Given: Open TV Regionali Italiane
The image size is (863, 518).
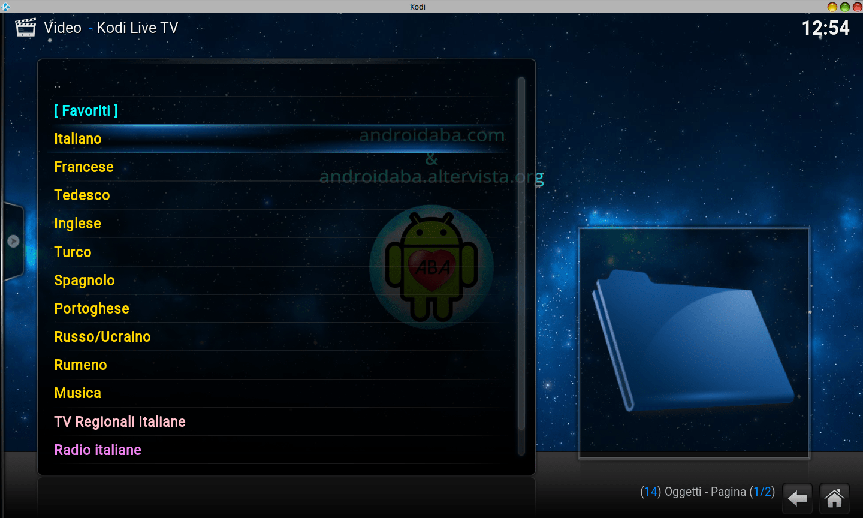Looking at the screenshot, I should click(120, 422).
